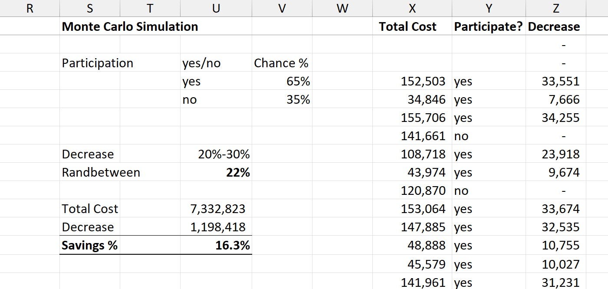
Task: Click the 35% chance cell
Action: click(282, 99)
